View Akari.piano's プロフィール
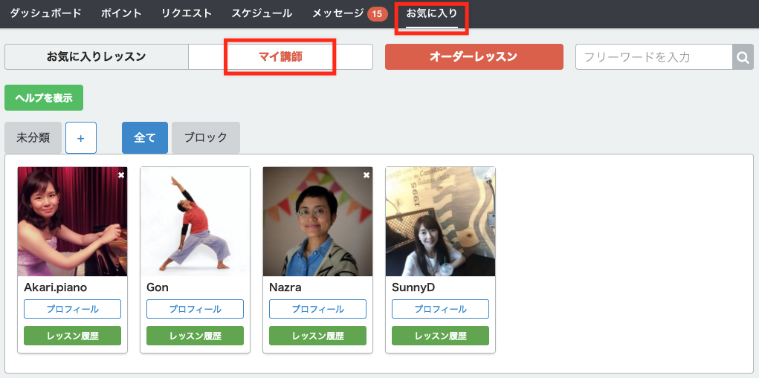Screen dimensions: 759x378 pyautogui.click(x=73, y=309)
